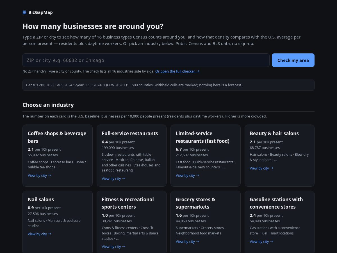Click the 65,902 businesses count

tap(43, 155)
